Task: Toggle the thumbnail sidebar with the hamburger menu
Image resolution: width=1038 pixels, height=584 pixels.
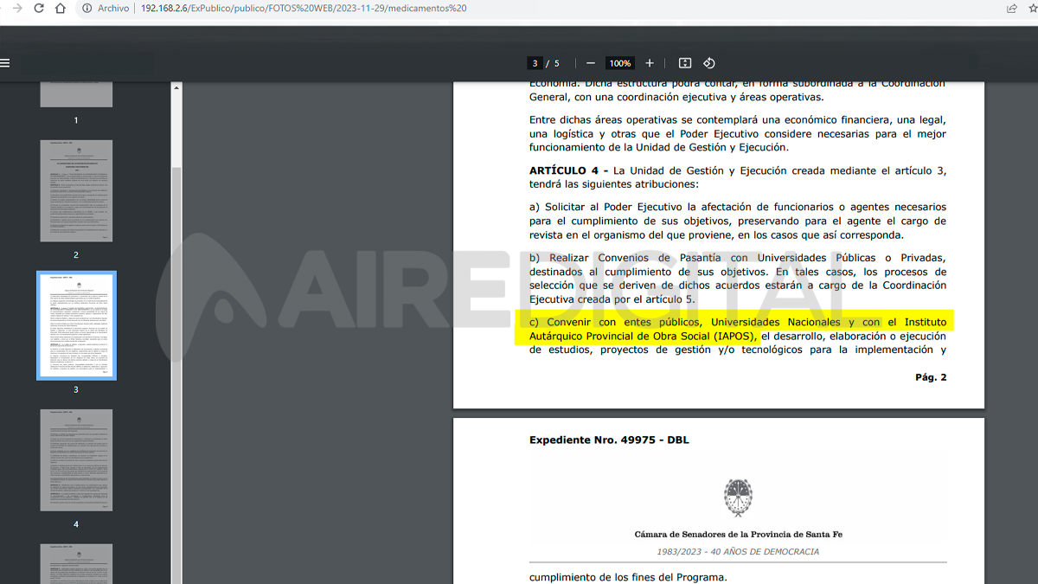Action: pyautogui.click(x=5, y=62)
